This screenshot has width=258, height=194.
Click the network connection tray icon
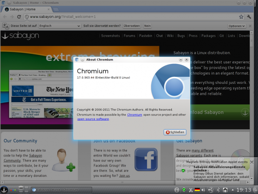(x=225, y=190)
